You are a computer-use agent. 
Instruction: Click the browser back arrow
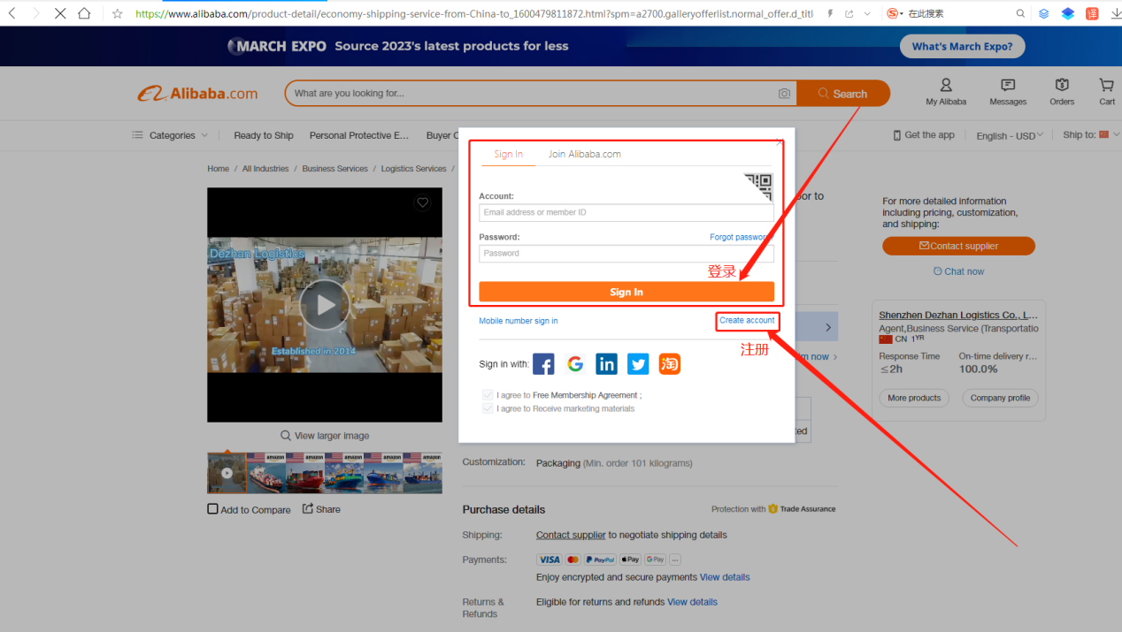(12, 13)
